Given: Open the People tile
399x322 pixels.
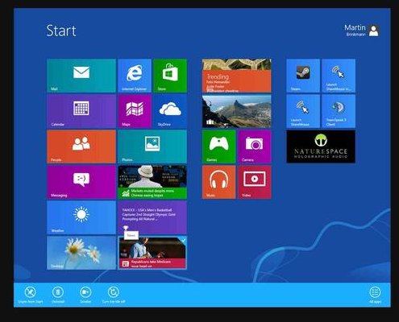Looking at the screenshot, I should 81,147.
